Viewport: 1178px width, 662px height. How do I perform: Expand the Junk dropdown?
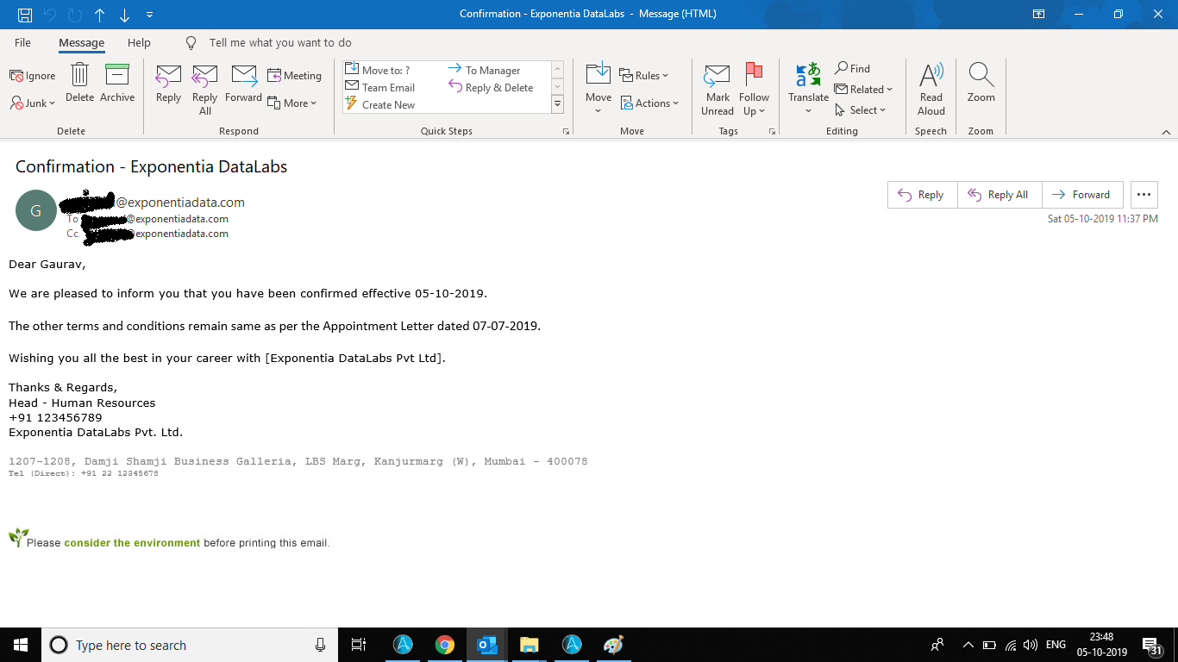(x=34, y=103)
